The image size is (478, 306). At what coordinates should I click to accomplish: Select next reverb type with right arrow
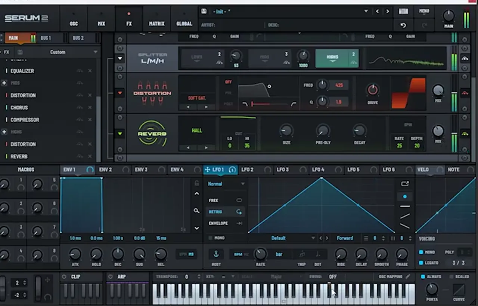click(x=206, y=147)
